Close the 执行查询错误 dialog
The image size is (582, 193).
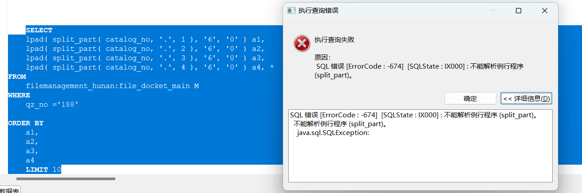545,11
